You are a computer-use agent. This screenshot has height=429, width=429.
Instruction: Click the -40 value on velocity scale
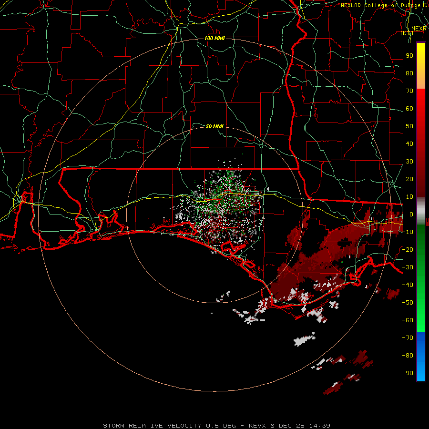[408, 285]
